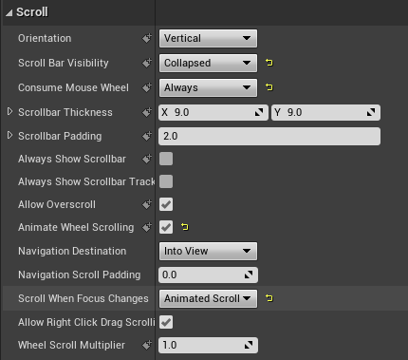
Task: Click the Navigation Scroll Padding value field
Action: point(208,275)
